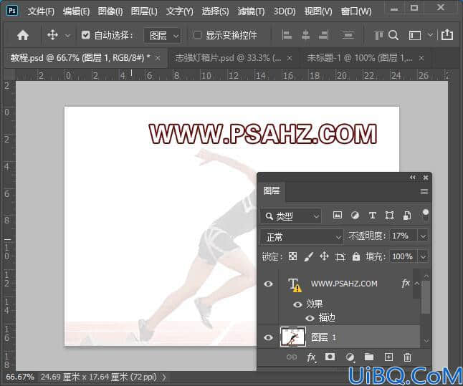Close the 未标题-1 document tab
463x386 pixels.
pos(421,58)
